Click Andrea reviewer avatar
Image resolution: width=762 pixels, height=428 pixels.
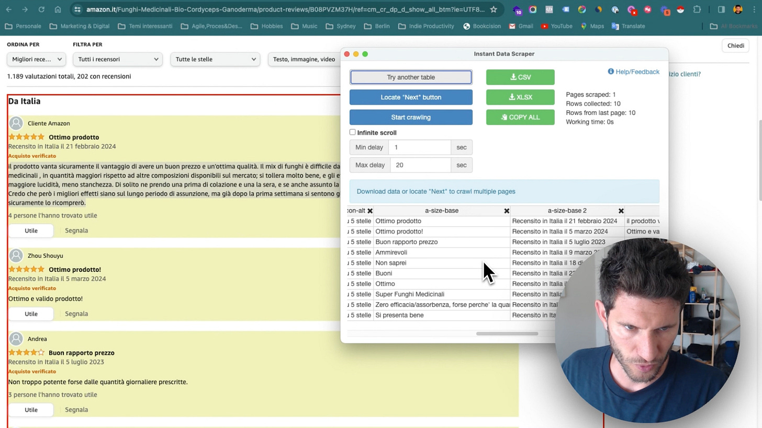[16, 339]
